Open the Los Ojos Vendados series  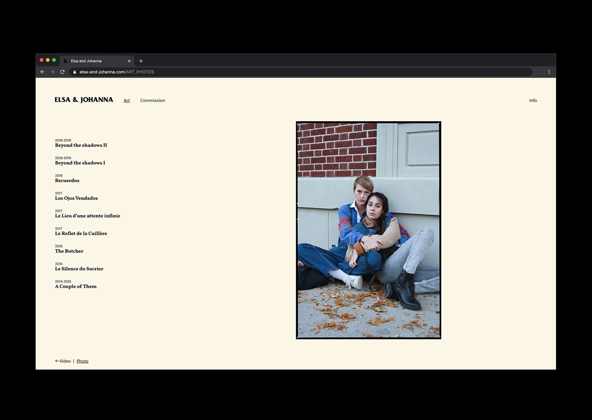[x=76, y=198]
